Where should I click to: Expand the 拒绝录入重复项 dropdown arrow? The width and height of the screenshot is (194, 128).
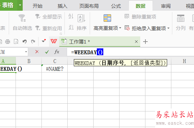coord(168,28)
